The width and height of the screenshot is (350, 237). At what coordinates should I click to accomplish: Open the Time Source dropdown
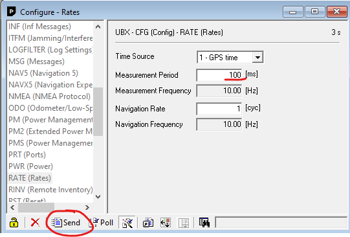(257, 58)
